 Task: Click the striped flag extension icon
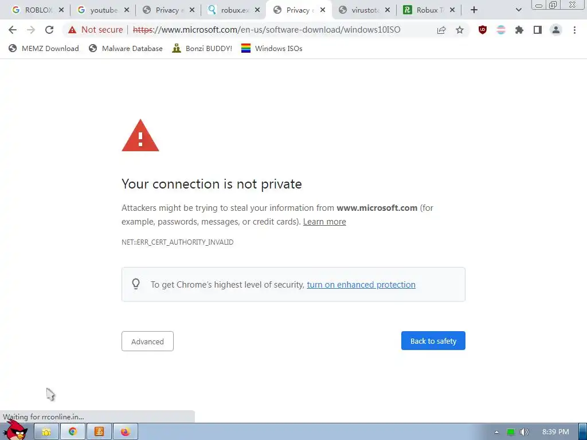click(x=501, y=30)
